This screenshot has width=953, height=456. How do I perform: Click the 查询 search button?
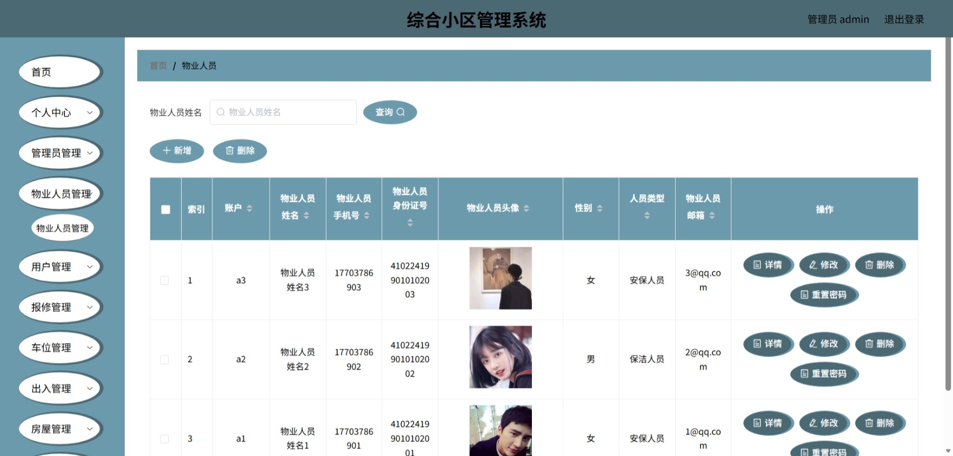[x=390, y=112]
